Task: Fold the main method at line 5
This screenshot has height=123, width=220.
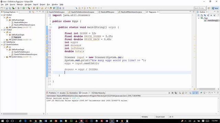Action: (52, 27)
